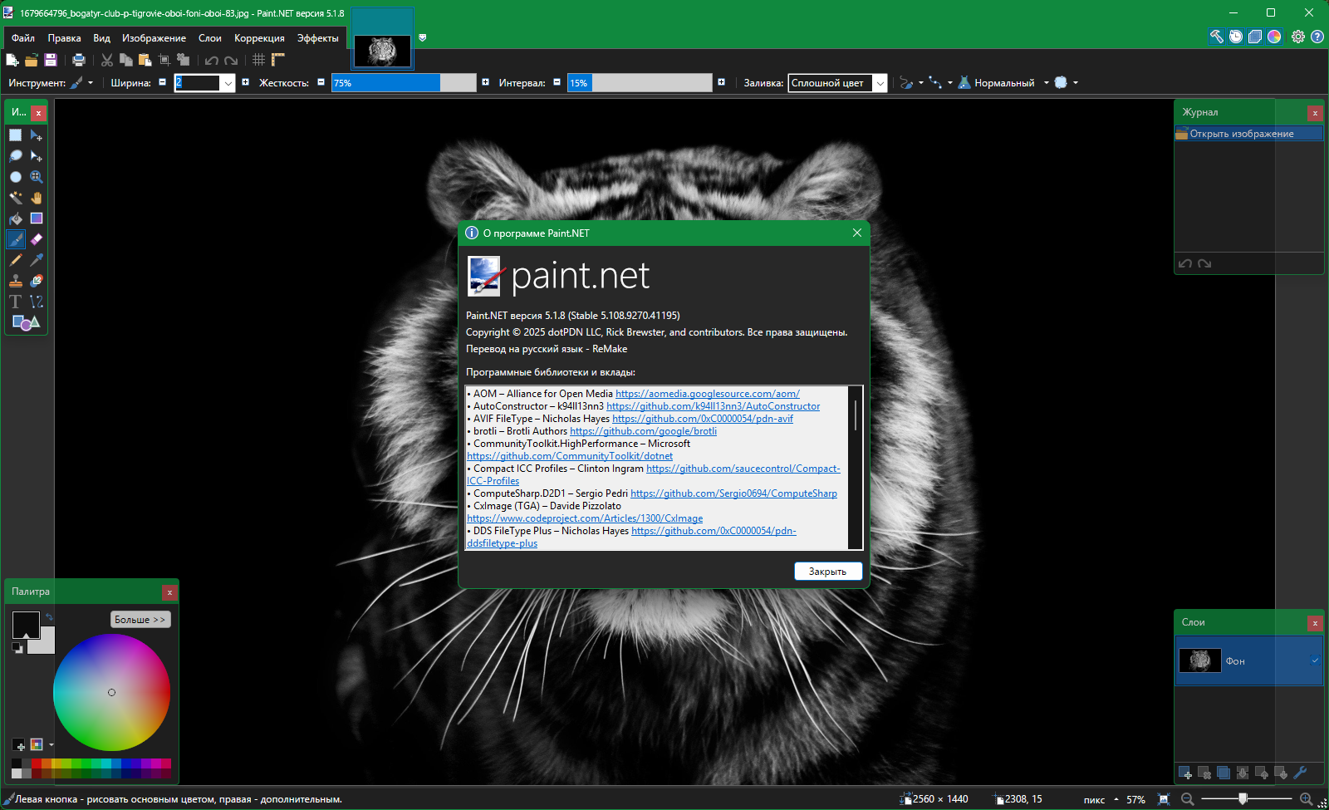The width and height of the screenshot is (1329, 810).
Task: Select the Paint Bucket tool
Action: tap(16, 218)
